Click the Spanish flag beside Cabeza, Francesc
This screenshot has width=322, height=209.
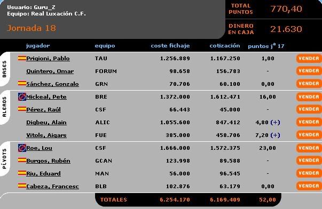pos(22,186)
